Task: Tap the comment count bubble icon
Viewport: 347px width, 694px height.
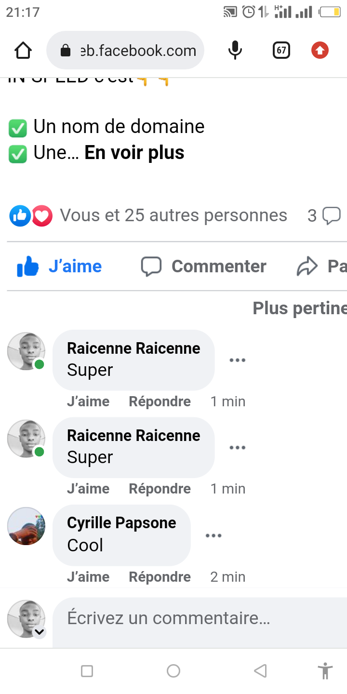Action: [x=331, y=215]
